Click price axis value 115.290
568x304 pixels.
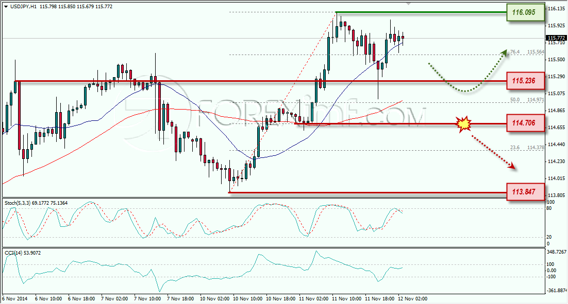[x=557, y=77]
